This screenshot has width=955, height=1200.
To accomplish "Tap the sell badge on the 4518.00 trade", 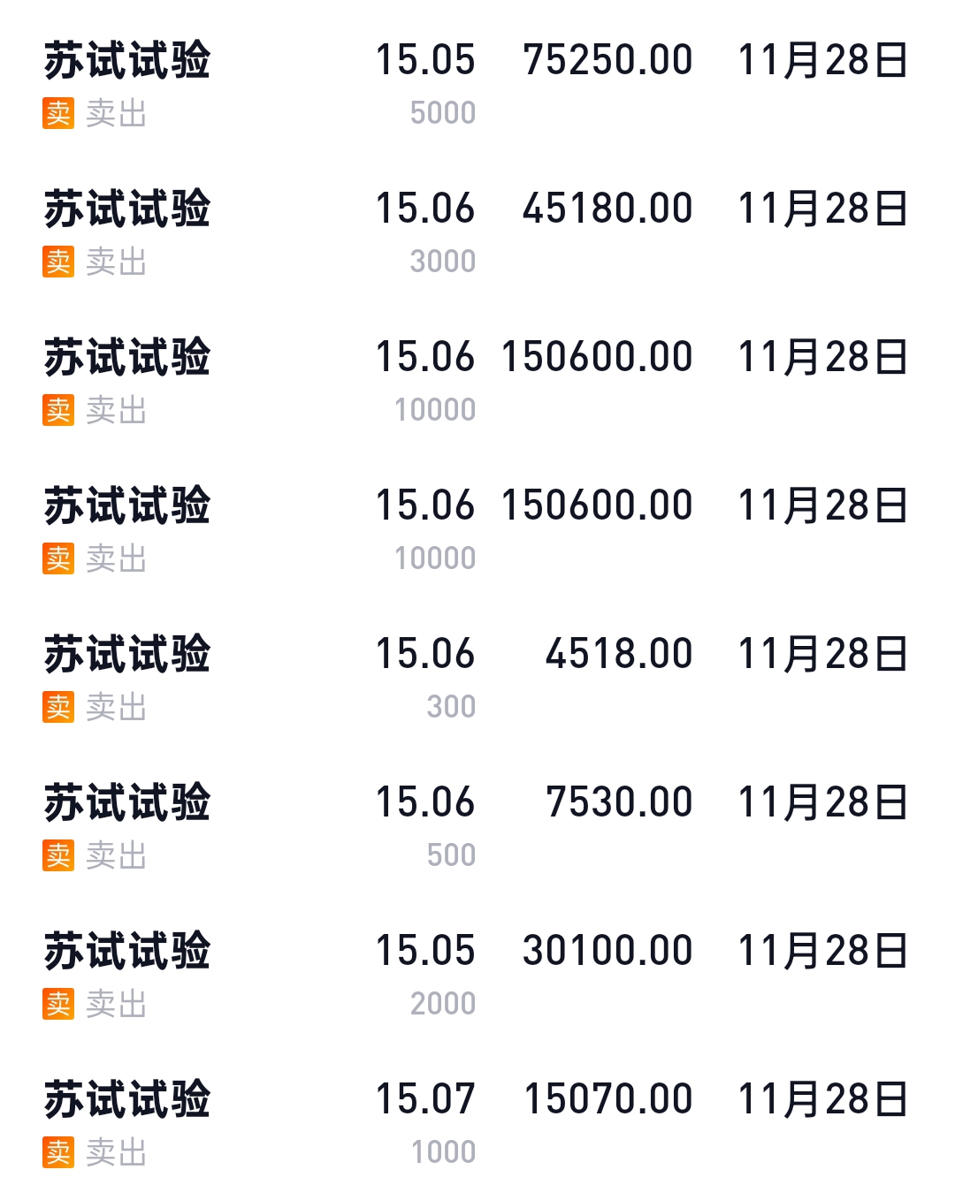I will [58, 707].
